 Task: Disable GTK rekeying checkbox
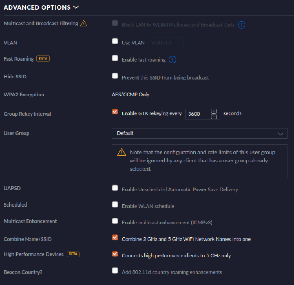(115, 112)
